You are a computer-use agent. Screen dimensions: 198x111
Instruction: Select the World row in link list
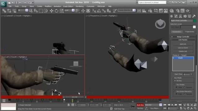click(x=183, y=58)
